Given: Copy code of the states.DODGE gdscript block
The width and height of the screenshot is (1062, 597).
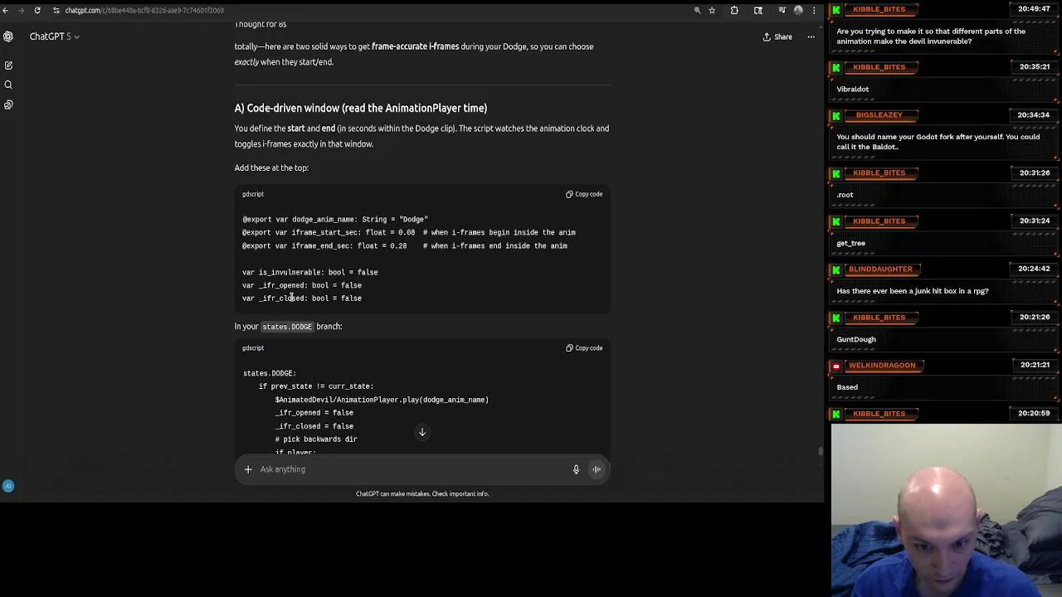Looking at the screenshot, I should [584, 348].
